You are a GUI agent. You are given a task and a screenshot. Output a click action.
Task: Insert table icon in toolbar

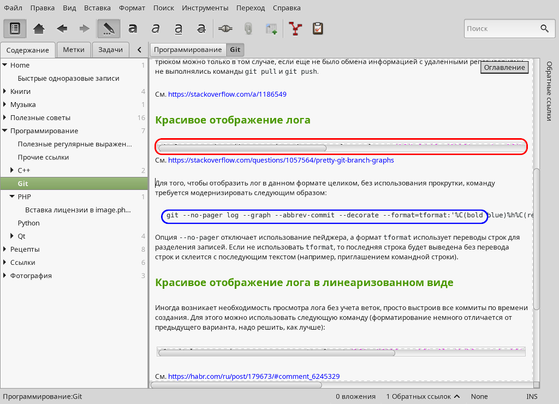(x=271, y=28)
